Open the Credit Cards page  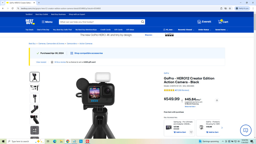[x=105, y=30]
